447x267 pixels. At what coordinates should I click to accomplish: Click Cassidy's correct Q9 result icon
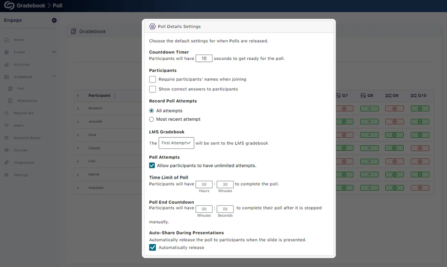395,148
